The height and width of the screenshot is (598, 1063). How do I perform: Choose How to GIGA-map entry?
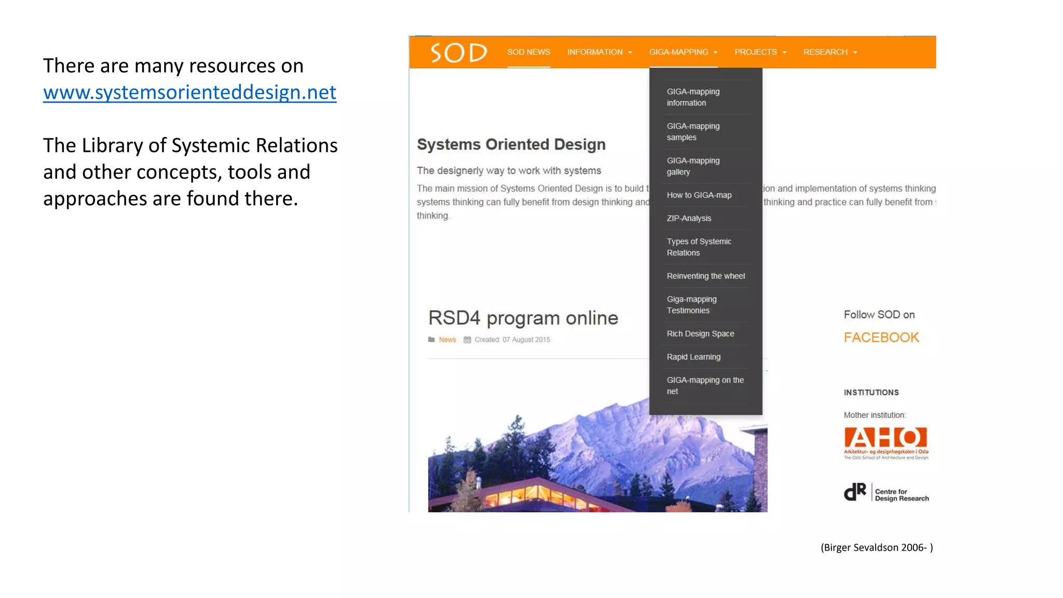coord(699,195)
